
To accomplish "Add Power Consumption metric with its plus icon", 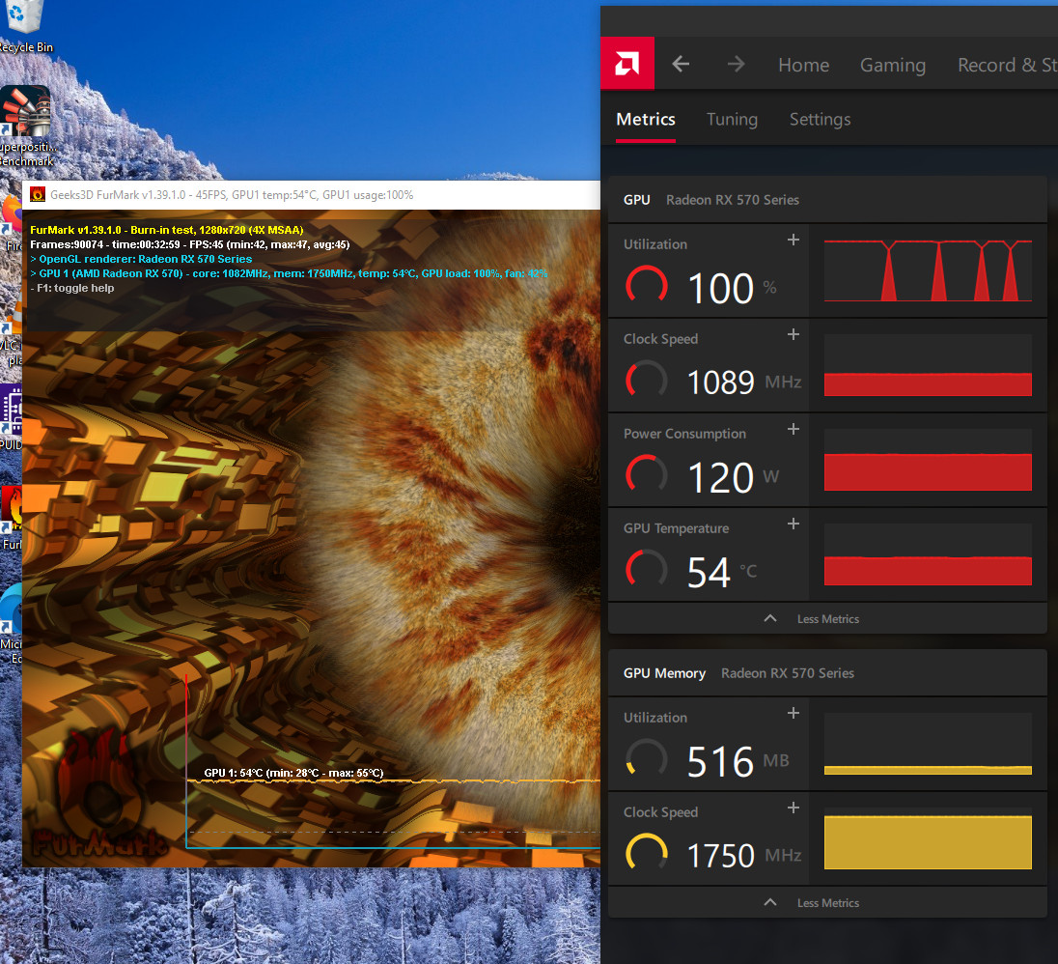I will (793, 429).
